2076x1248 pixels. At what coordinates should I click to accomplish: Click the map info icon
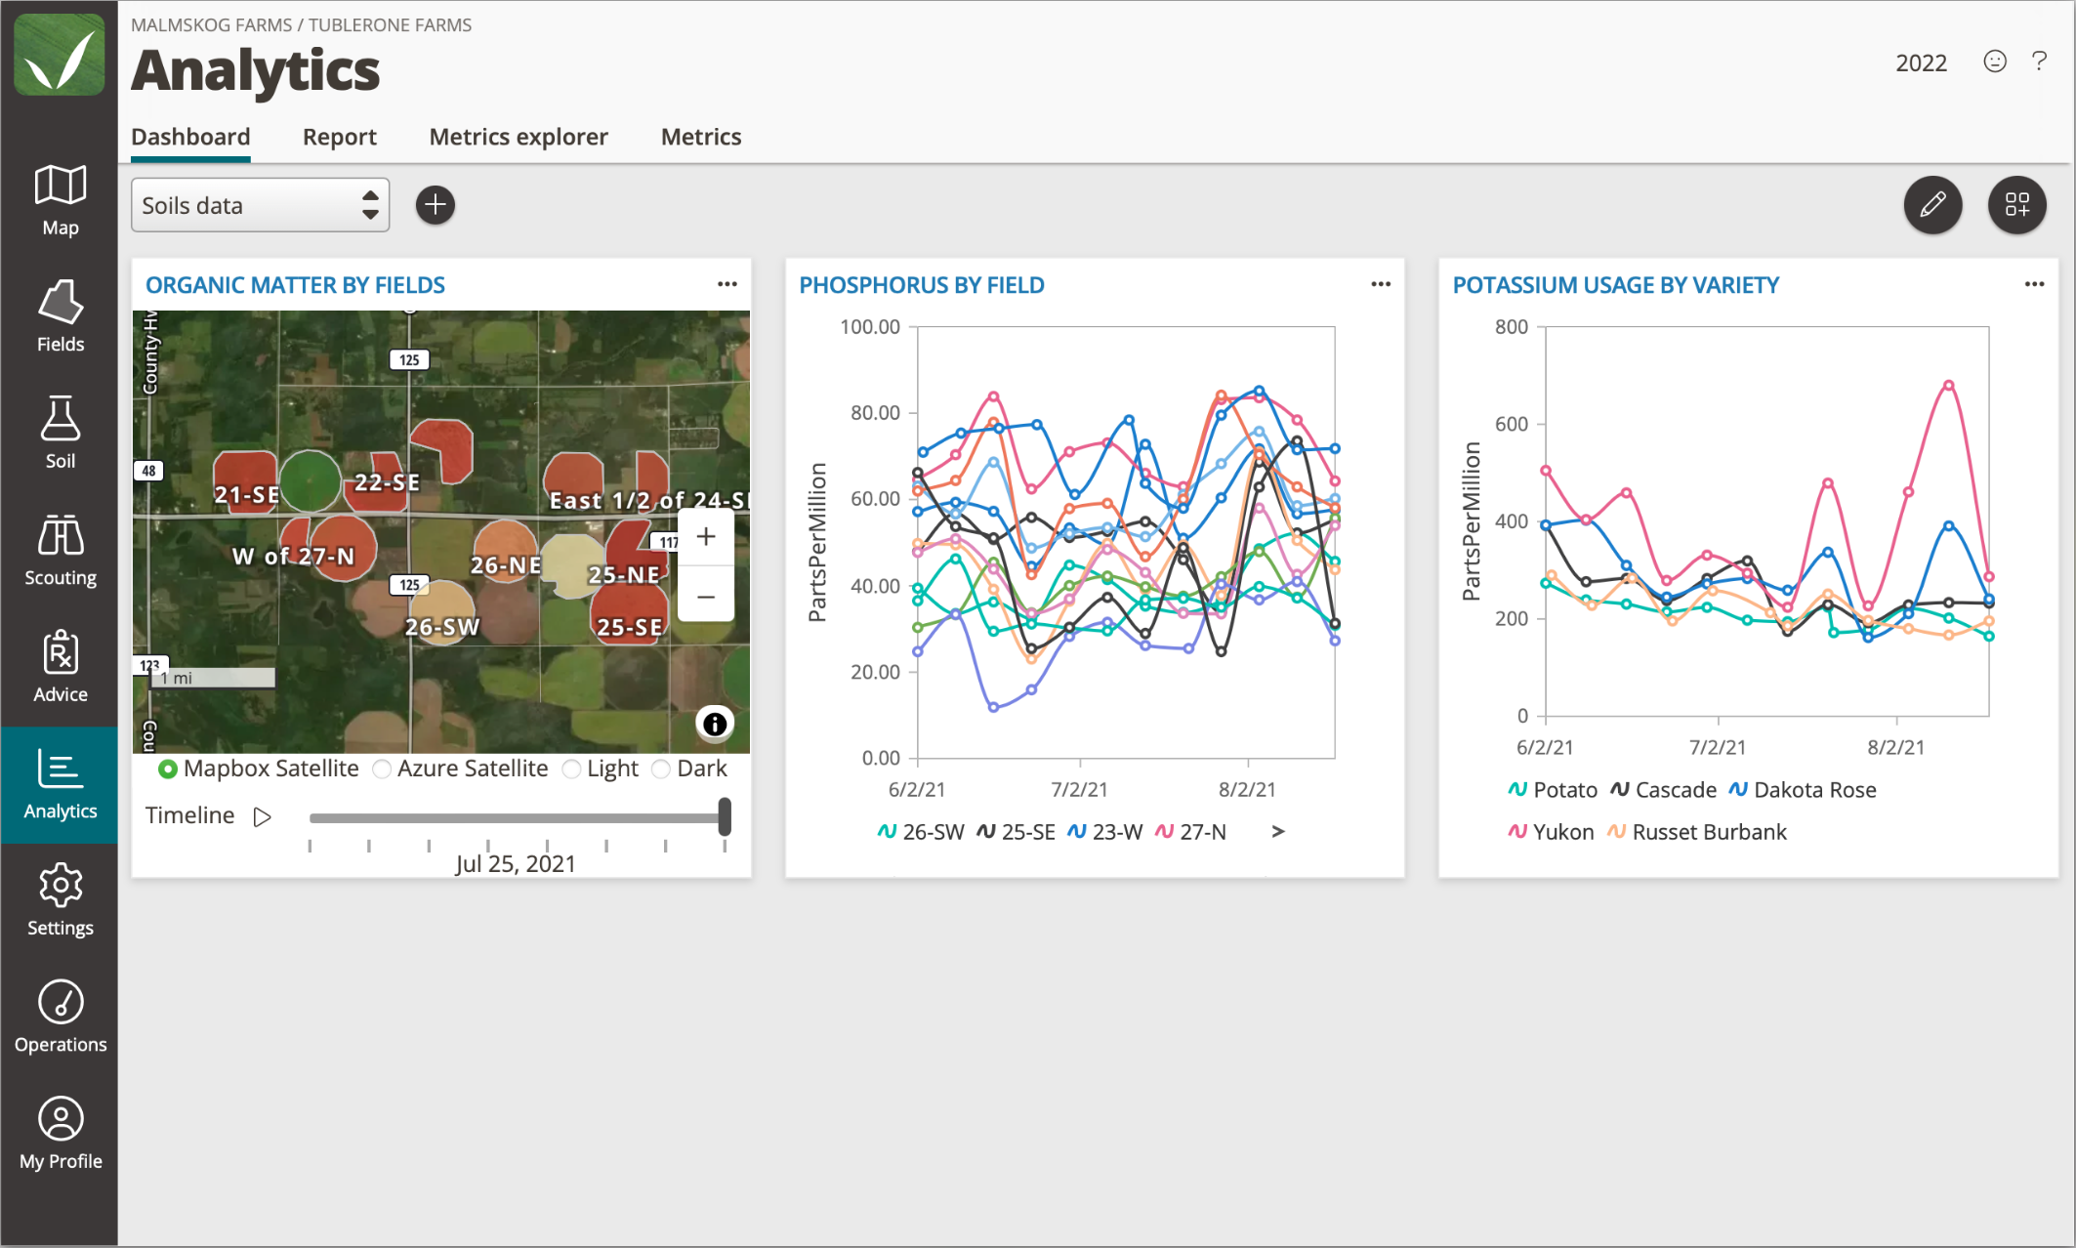tap(715, 724)
